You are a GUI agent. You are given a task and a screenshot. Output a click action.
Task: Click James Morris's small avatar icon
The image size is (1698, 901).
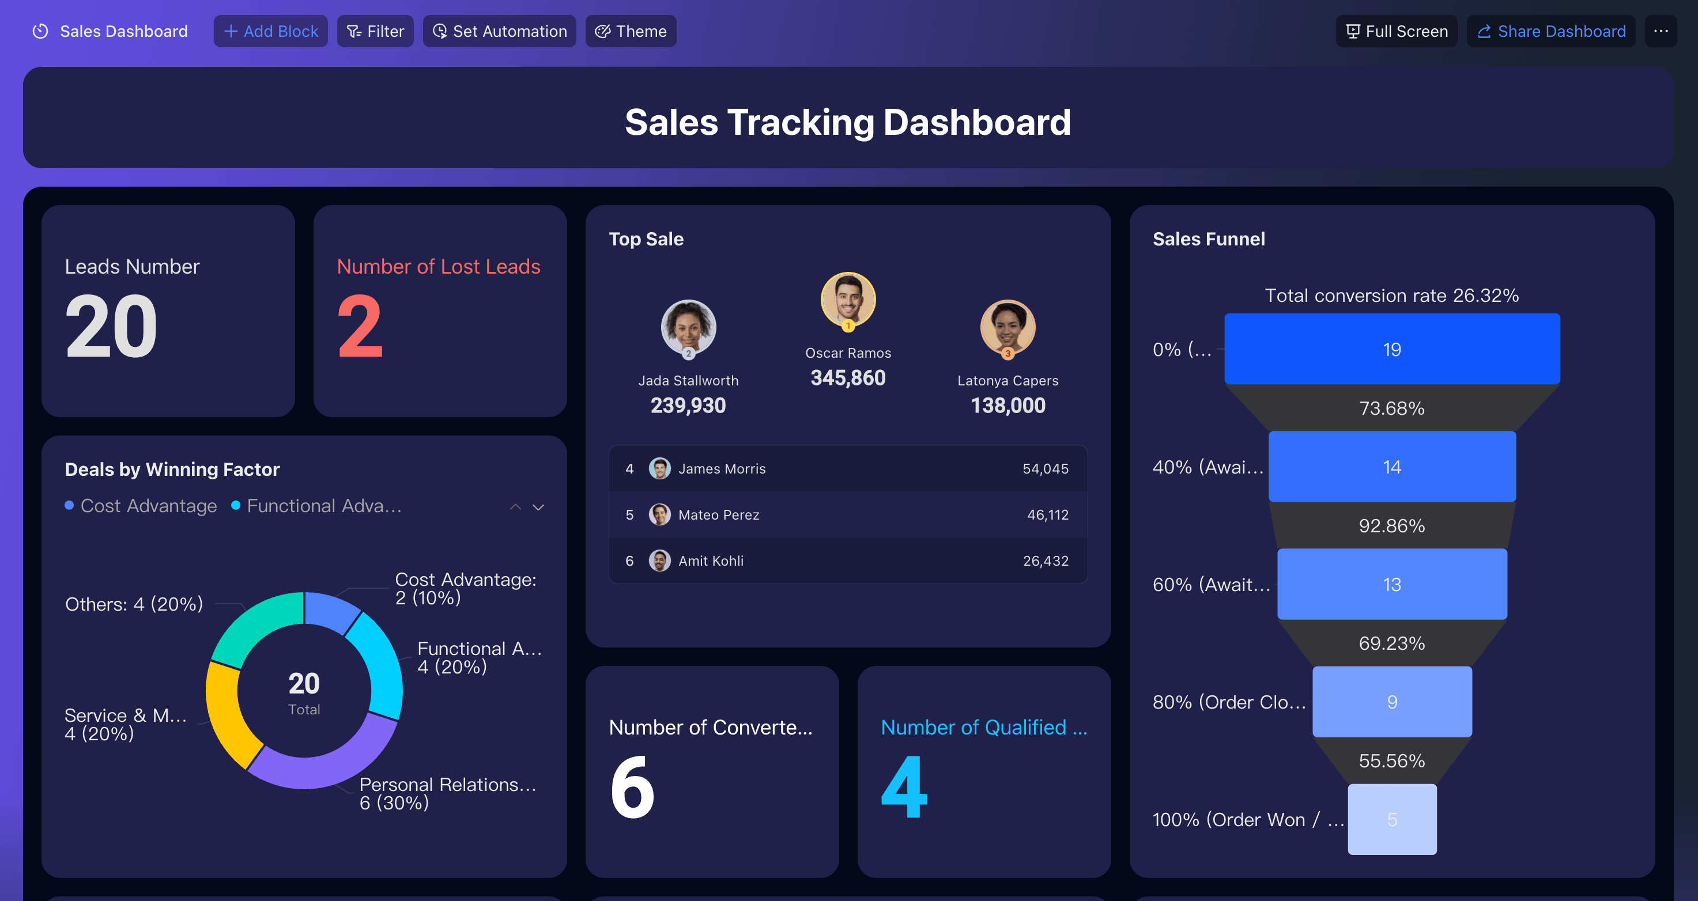[x=659, y=468]
